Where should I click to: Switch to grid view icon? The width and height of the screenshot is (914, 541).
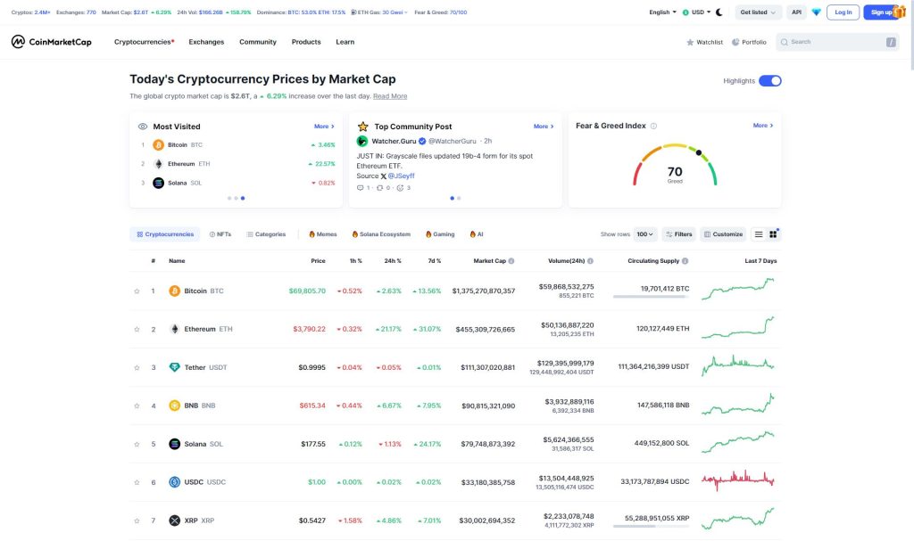[x=773, y=234]
